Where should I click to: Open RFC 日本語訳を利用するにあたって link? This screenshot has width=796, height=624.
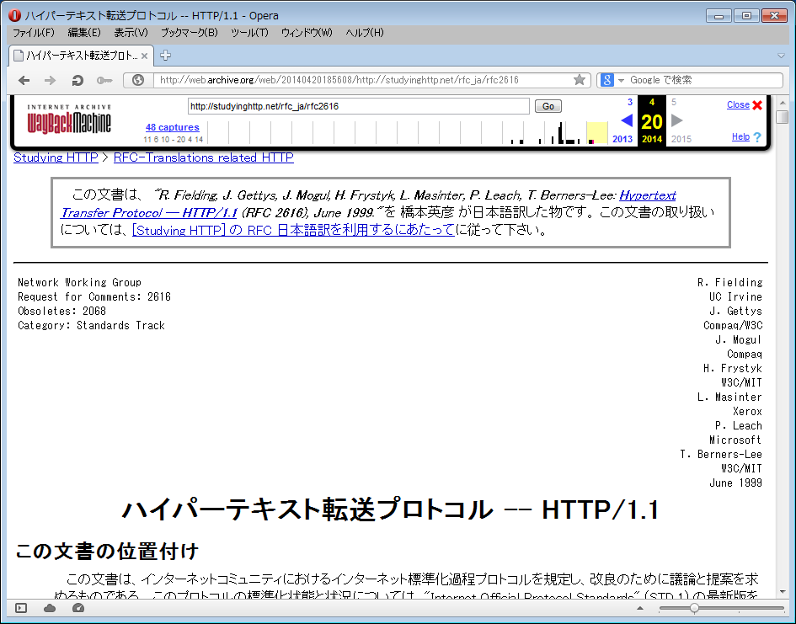293,231
